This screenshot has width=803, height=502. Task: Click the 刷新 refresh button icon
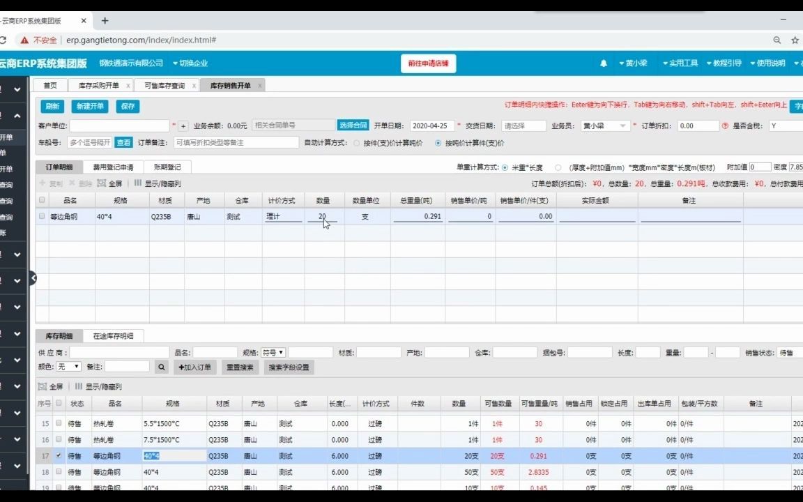52,107
